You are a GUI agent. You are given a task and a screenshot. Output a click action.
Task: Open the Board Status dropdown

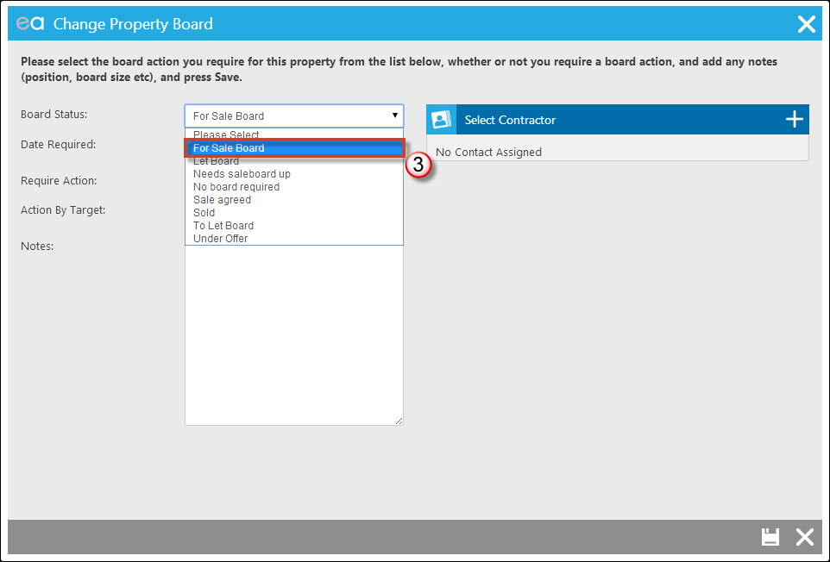pos(294,116)
